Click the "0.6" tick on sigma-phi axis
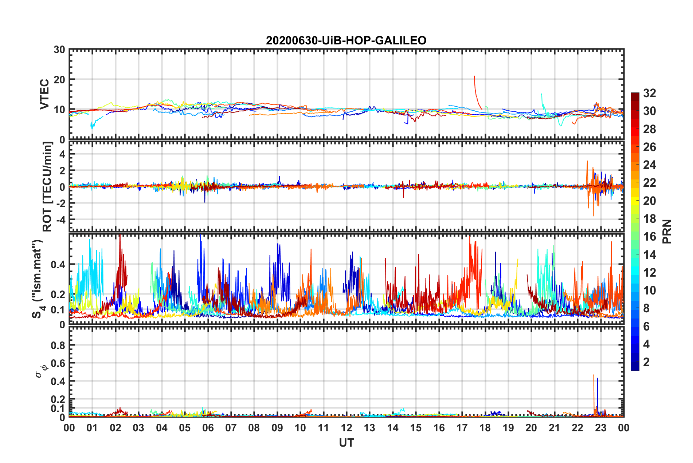 [58, 363]
